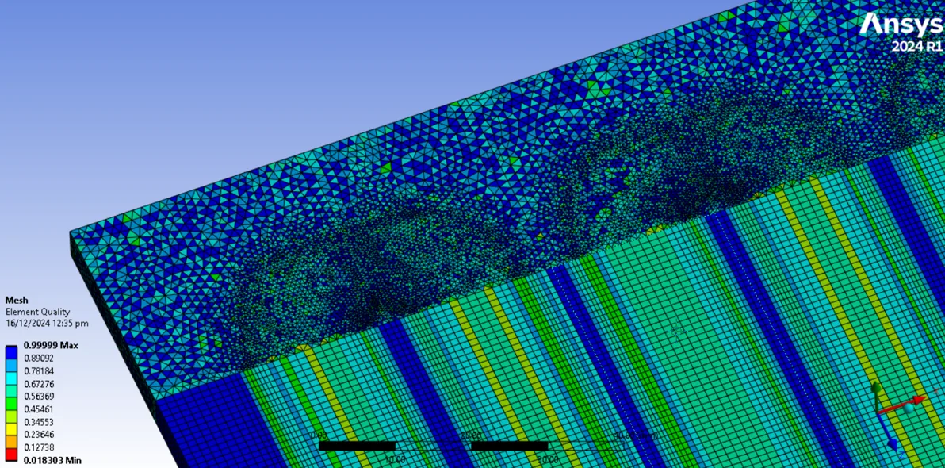Click the 'Mesh' legend title
Viewport: 945px width, 468px height.
point(17,301)
